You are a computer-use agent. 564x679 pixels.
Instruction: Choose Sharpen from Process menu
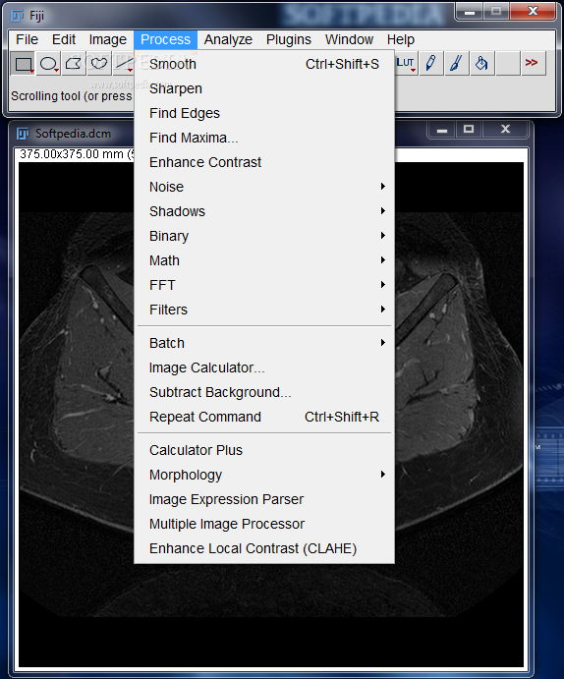[264, 88]
